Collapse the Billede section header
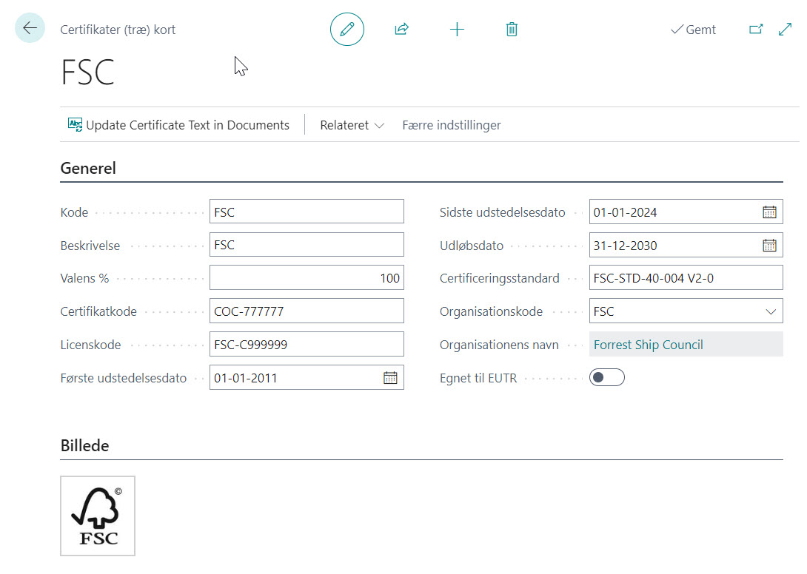The height and width of the screenshot is (574, 807). click(x=85, y=445)
